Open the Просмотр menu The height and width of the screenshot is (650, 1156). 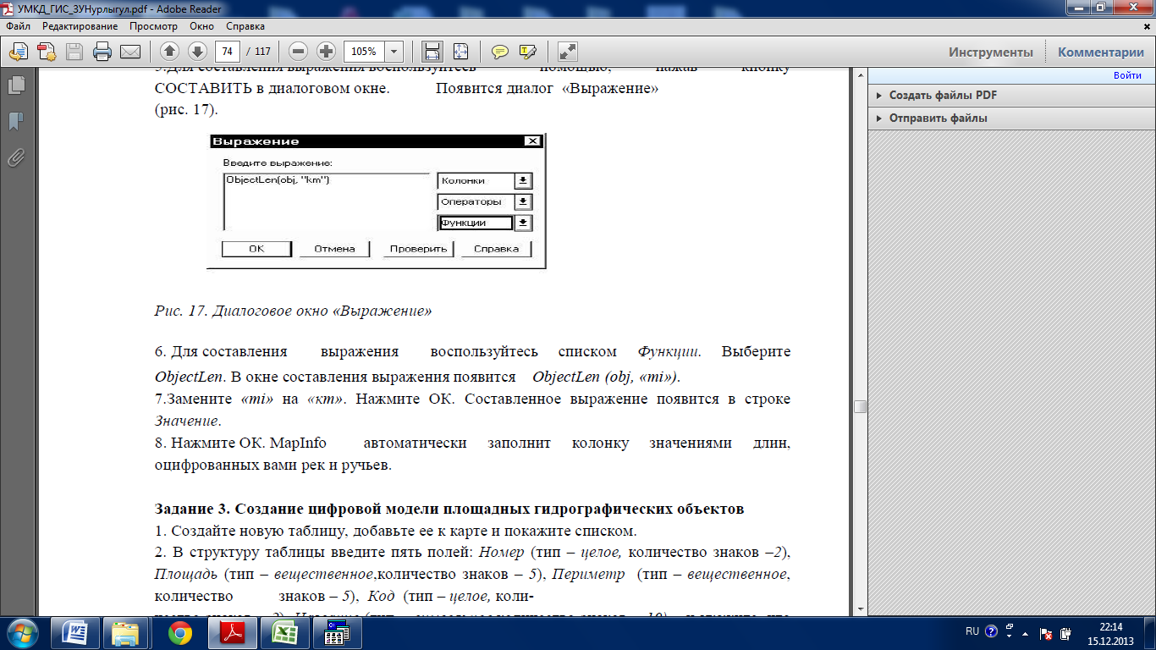coord(153,26)
